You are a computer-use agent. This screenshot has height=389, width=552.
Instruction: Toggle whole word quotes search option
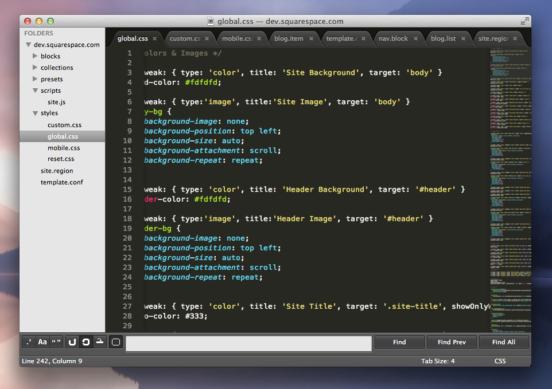click(56, 342)
